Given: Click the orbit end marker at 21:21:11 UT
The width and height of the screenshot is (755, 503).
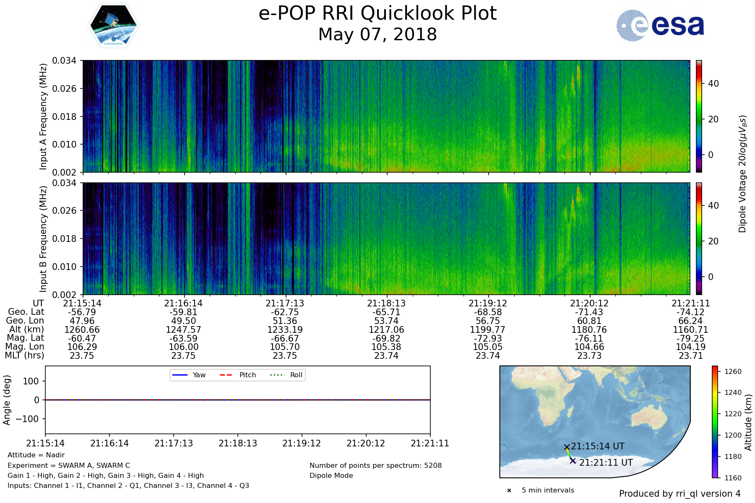Looking at the screenshot, I should point(573,461).
